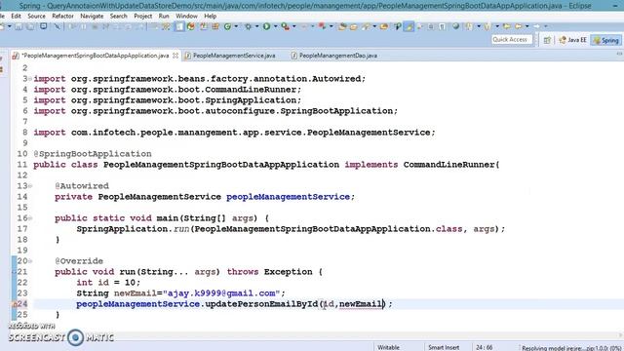The image size is (624, 351).
Task: Click the 24 : 66 cursor position indicator
Action: pyautogui.click(x=485, y=347)
